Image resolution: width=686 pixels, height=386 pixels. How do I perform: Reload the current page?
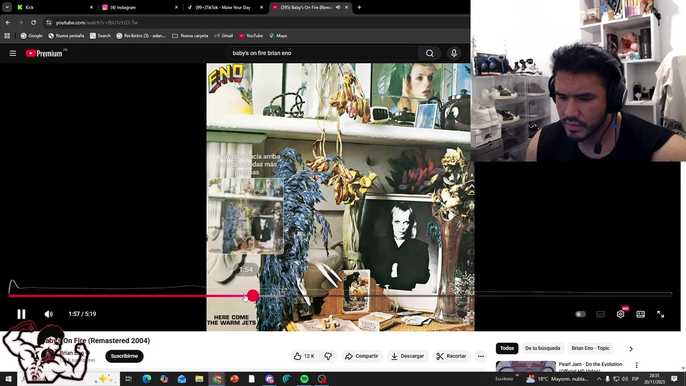pos(33,23)
